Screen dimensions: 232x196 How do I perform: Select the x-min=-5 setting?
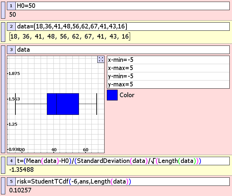click(x=168, y=60)
